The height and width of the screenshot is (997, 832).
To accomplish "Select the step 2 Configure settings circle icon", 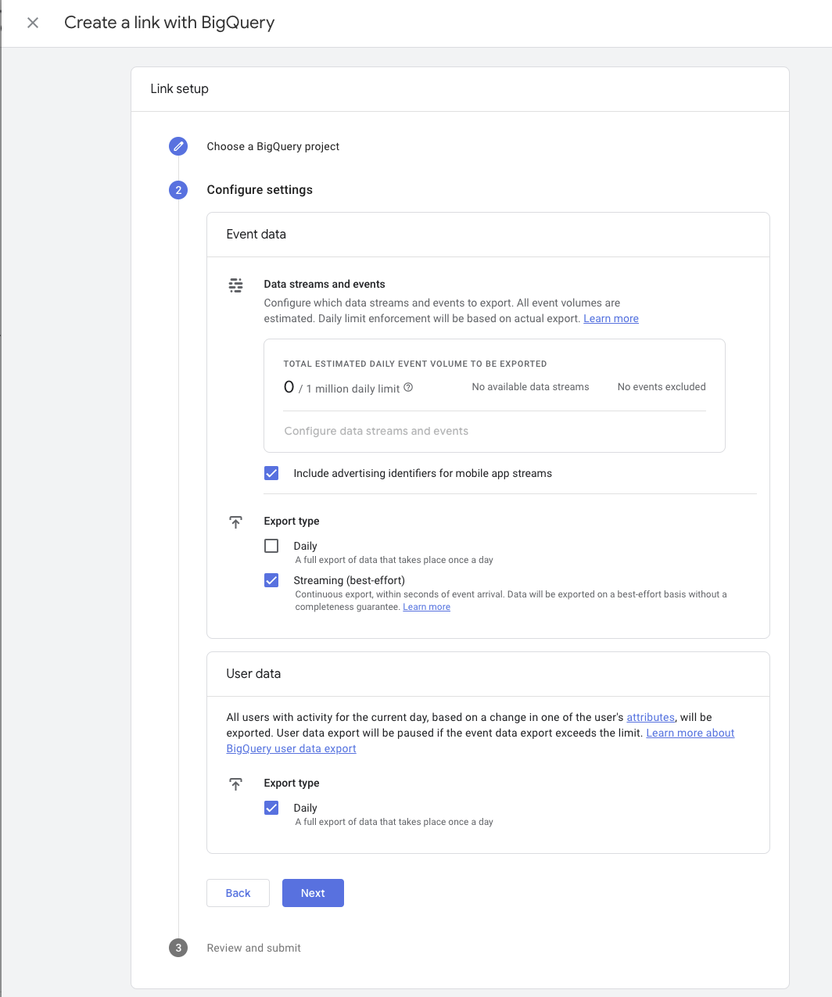I will point(178,190).
